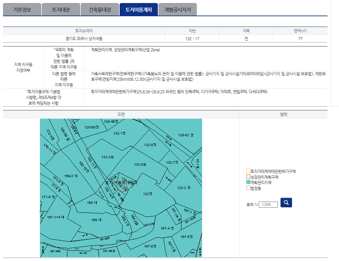Focus the 축척 scale input field
339x261 pixels.
coord(268,205)
